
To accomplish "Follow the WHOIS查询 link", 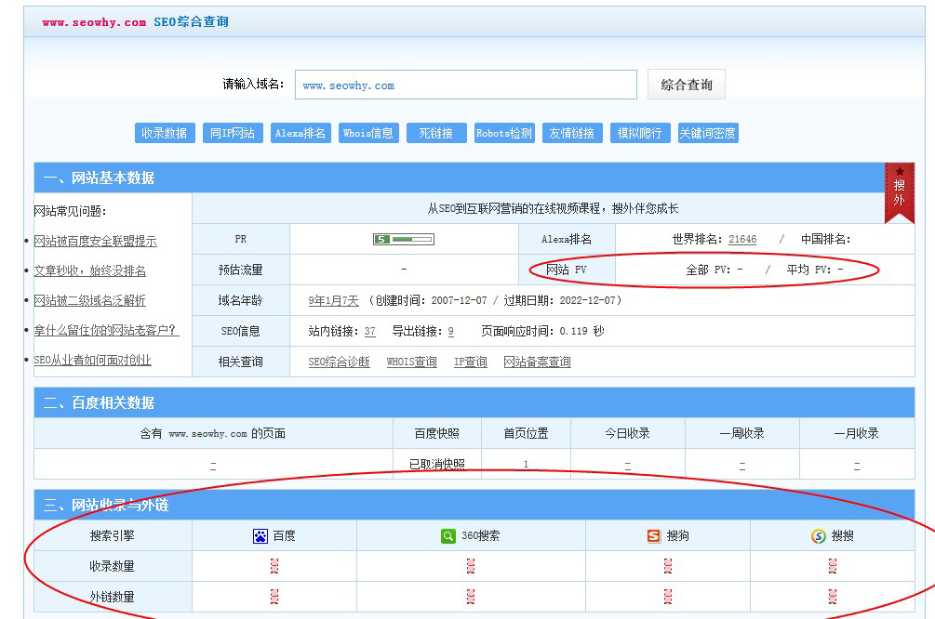I will pos(411,362).
